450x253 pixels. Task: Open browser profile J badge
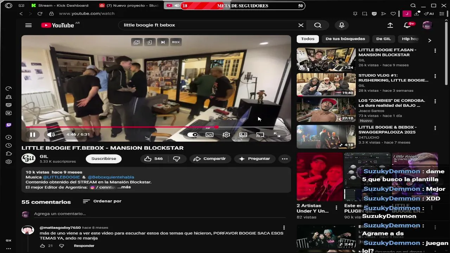[407, 14]
